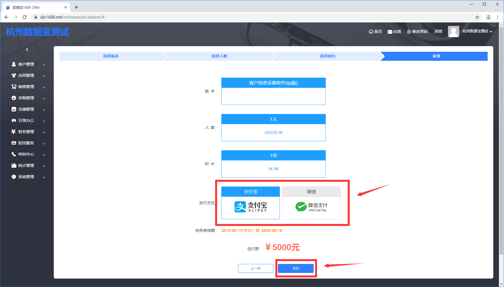Click the 反馈 mail icon
Screen dimensions: 504x287
click(x=390, y=32)
